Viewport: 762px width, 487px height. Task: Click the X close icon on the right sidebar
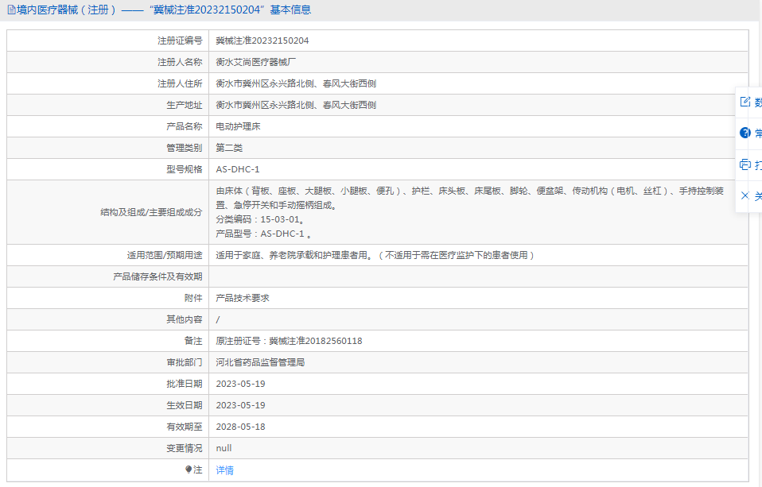pyautogui.click(x=745, y=195)
